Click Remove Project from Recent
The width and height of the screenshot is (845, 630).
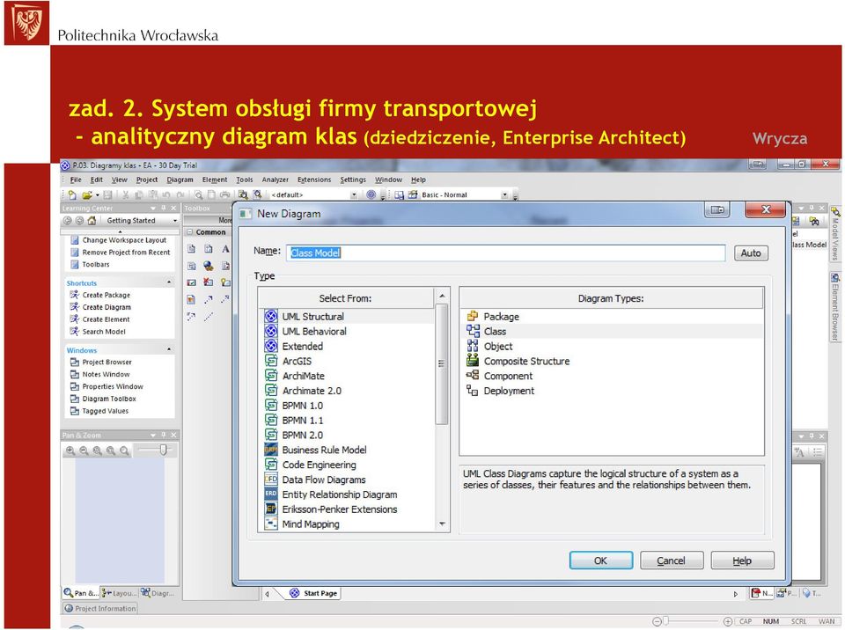126,253
